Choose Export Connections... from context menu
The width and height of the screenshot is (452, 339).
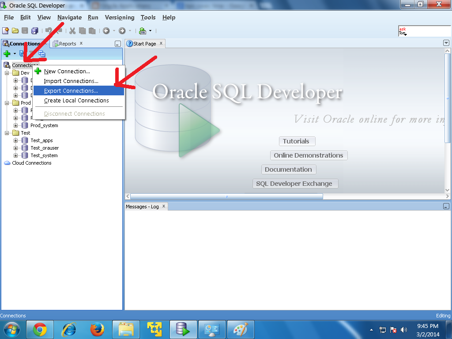79,90
